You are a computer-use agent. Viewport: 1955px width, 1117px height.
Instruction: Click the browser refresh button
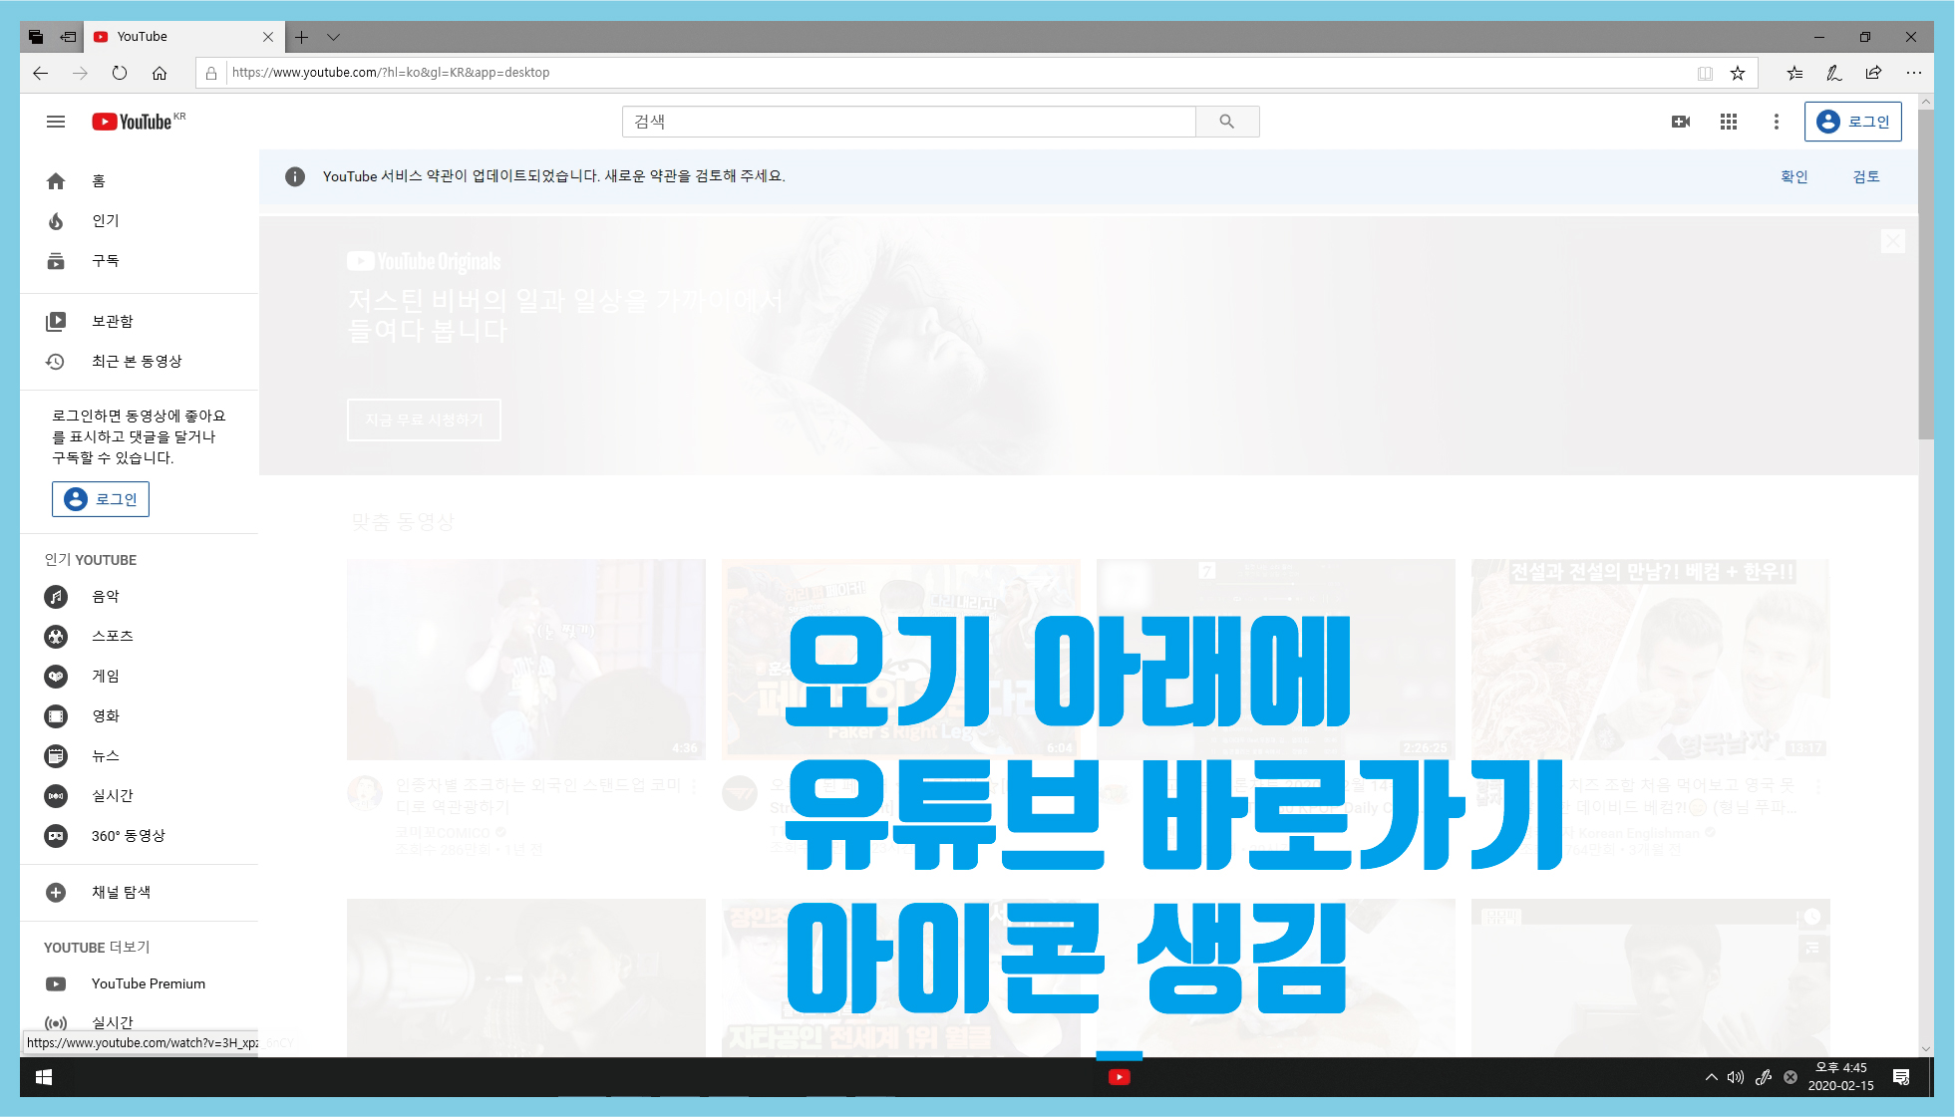click(x=120, y=73)
